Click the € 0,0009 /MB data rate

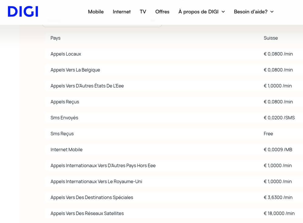point(278,150)
